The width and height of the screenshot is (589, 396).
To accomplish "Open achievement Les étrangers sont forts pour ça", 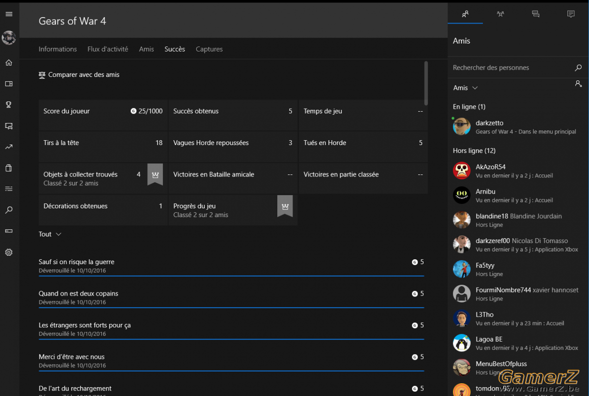I will 231,329.
